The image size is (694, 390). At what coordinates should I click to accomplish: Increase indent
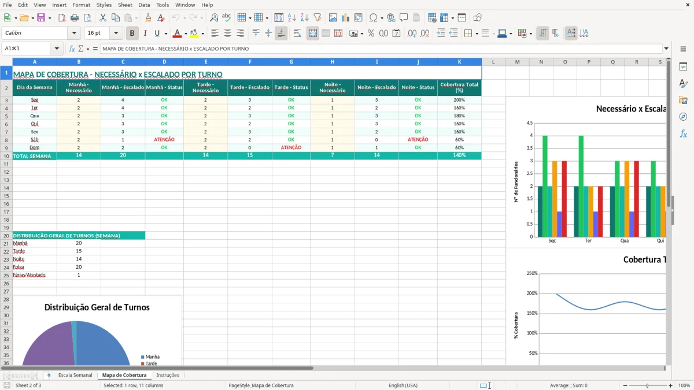pyautogui.click(x=441, y=34)
